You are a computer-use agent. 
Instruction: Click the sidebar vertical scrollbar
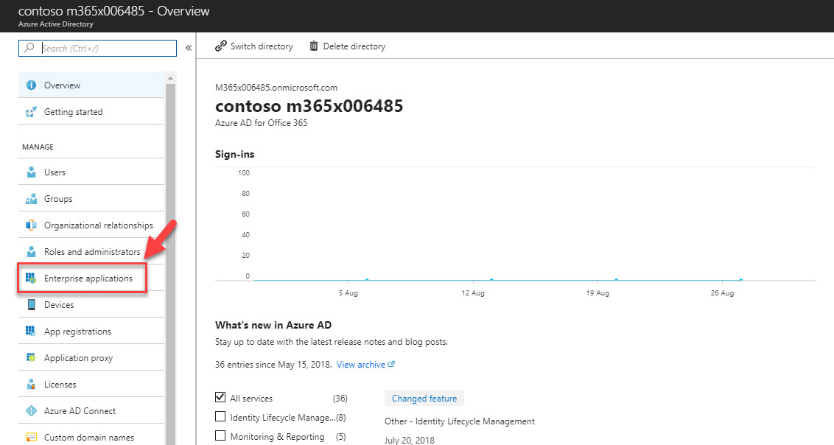click(x=171, y=263)
